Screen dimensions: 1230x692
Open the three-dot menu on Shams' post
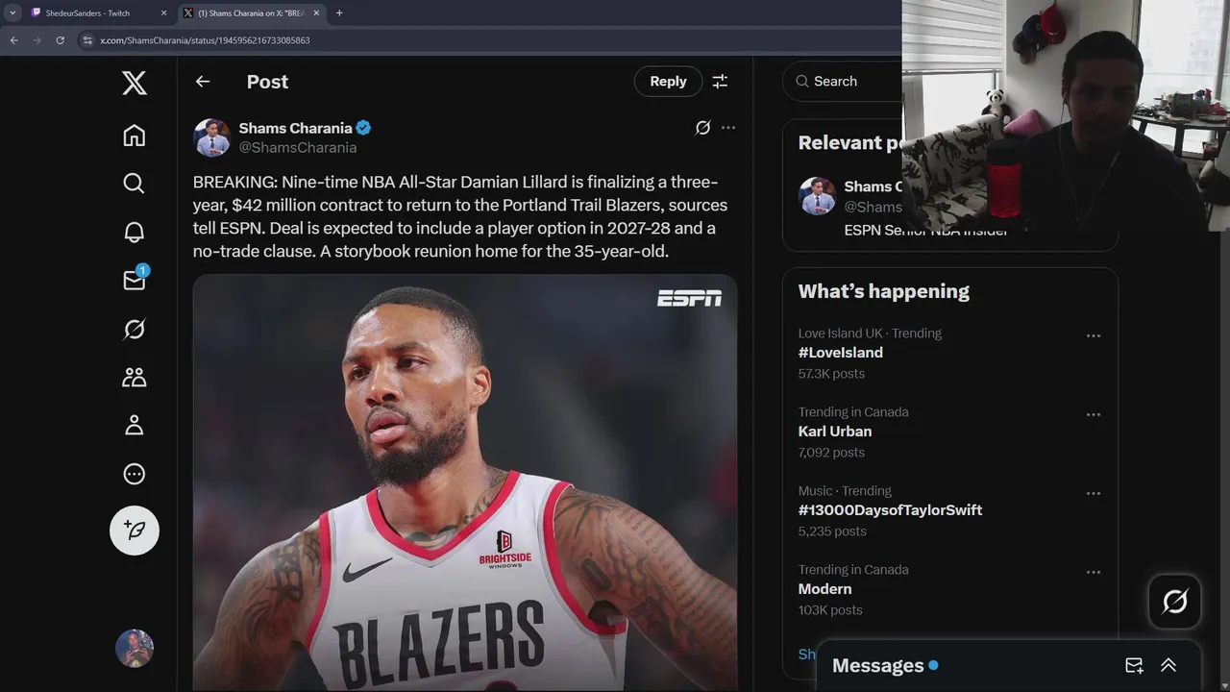pyautogui.click(x=728, y=128)
